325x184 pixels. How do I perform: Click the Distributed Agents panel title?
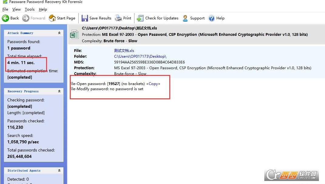click(24, 171)
